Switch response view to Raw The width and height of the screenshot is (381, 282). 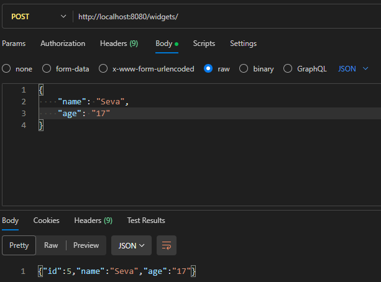coord(51,245)
